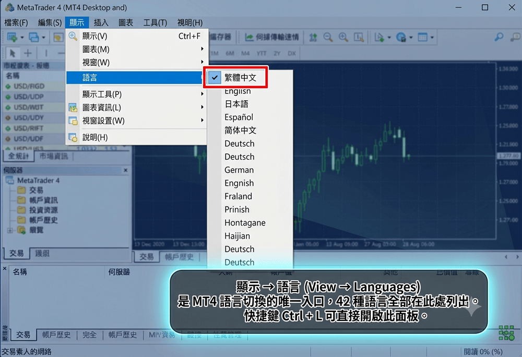Image resolution: width=522 pixels, height=357 pixels.
Task: Zoom in using the plus magnifier icon
Action: (343, 37)
